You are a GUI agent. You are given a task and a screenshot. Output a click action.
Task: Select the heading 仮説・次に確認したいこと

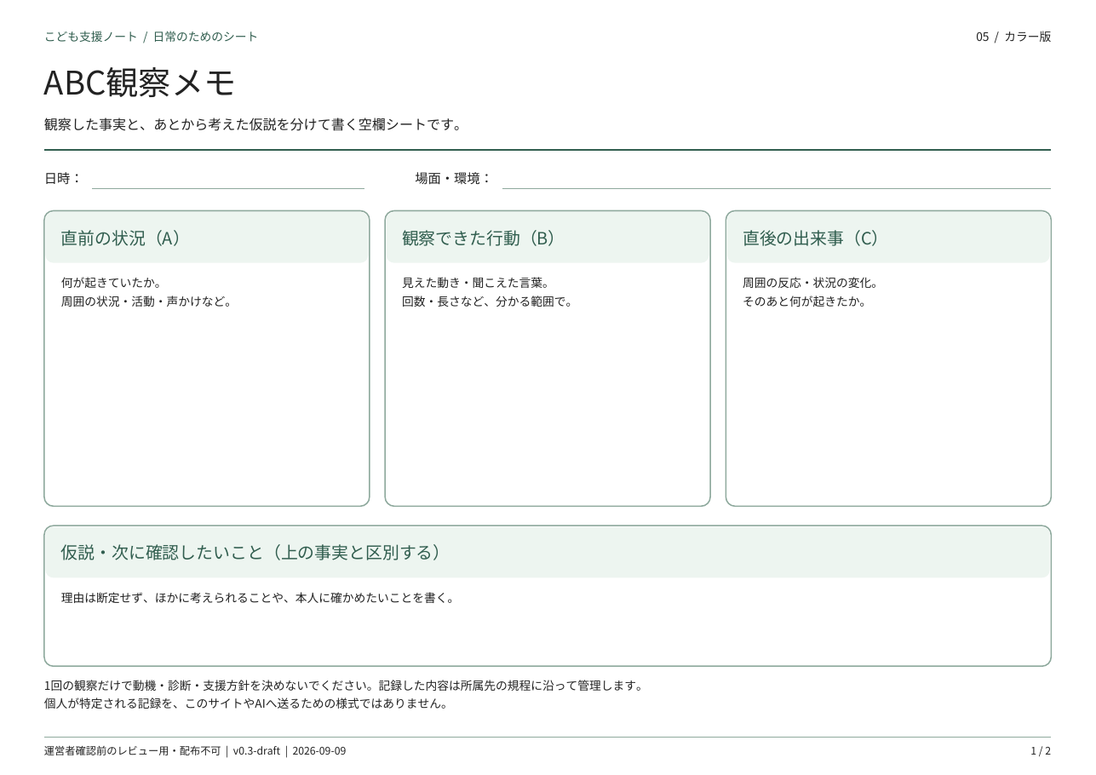tap(163, 553)
